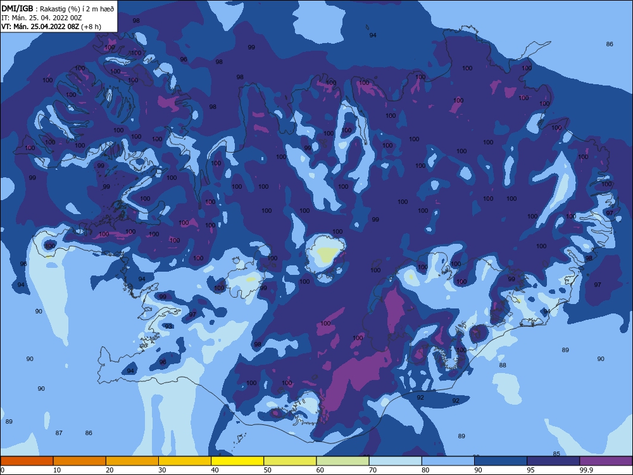Click the 0–10 dark orange legend swatch

click(x=27, y=461)
